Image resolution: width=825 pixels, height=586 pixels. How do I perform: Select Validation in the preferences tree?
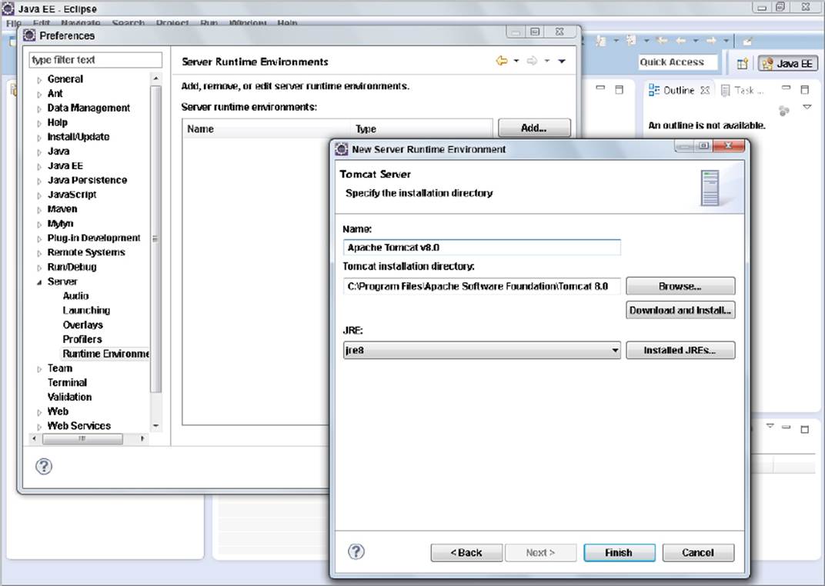pos(69,397)
